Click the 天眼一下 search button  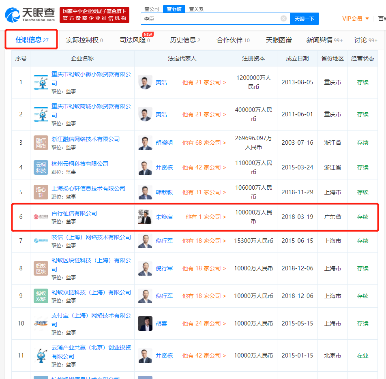[x=304, y=19]
